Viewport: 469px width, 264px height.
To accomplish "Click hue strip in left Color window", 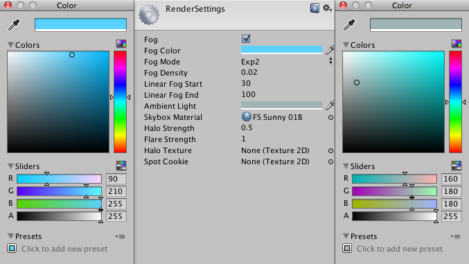I will pos(121,102).
